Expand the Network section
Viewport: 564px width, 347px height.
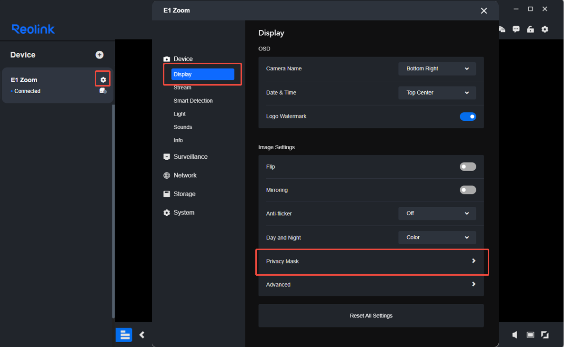tap(185, 175)
